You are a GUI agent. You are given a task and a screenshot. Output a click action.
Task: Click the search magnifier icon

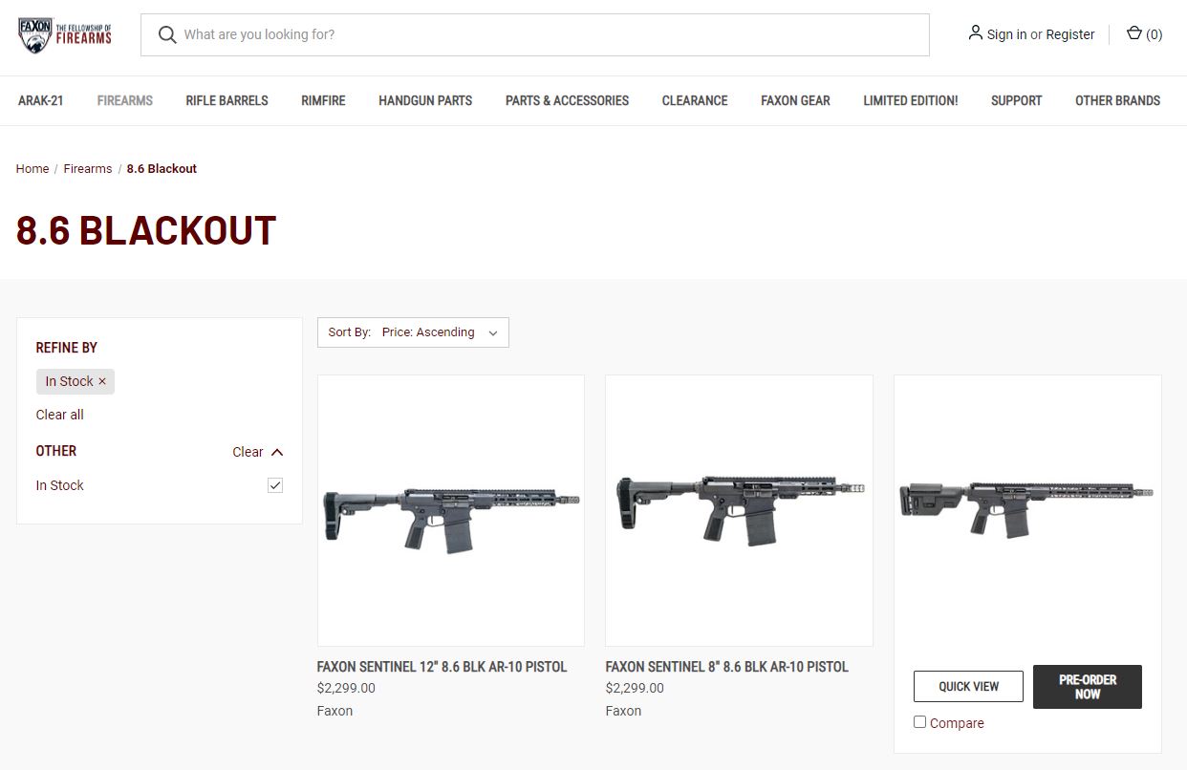coord(167,34)
